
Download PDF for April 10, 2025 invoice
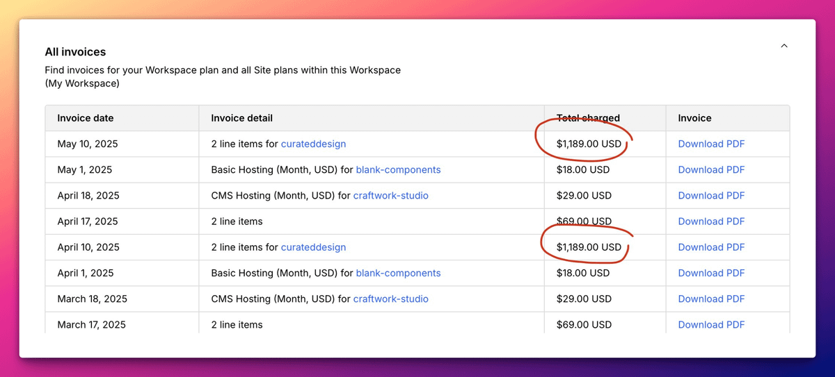pyautogui.click(x=711, y=246)
